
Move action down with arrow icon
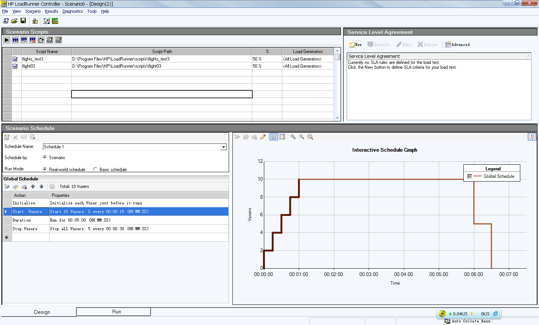[x=41, y=186]
